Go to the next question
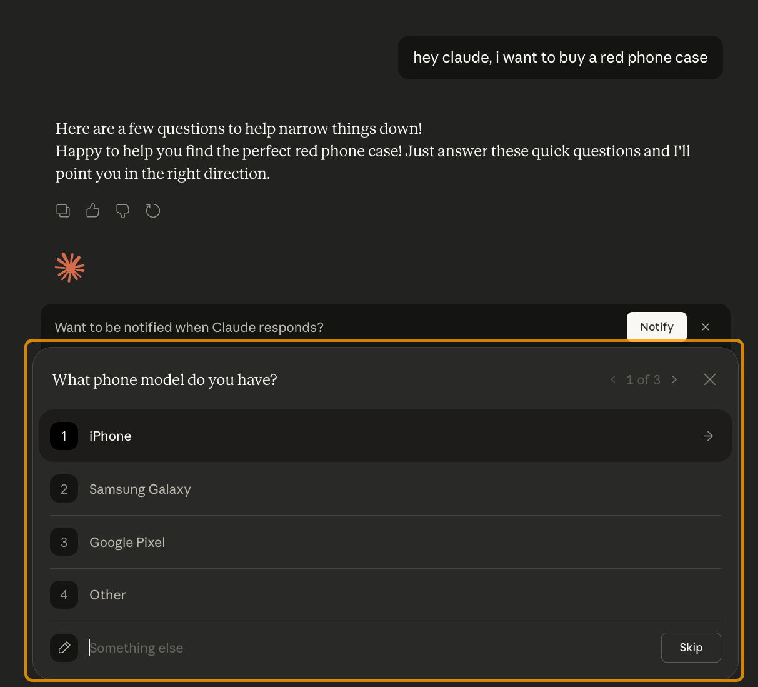Screen dimensions: 758x687 (674, 379)
